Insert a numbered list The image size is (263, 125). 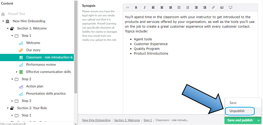tap(188, 8)
